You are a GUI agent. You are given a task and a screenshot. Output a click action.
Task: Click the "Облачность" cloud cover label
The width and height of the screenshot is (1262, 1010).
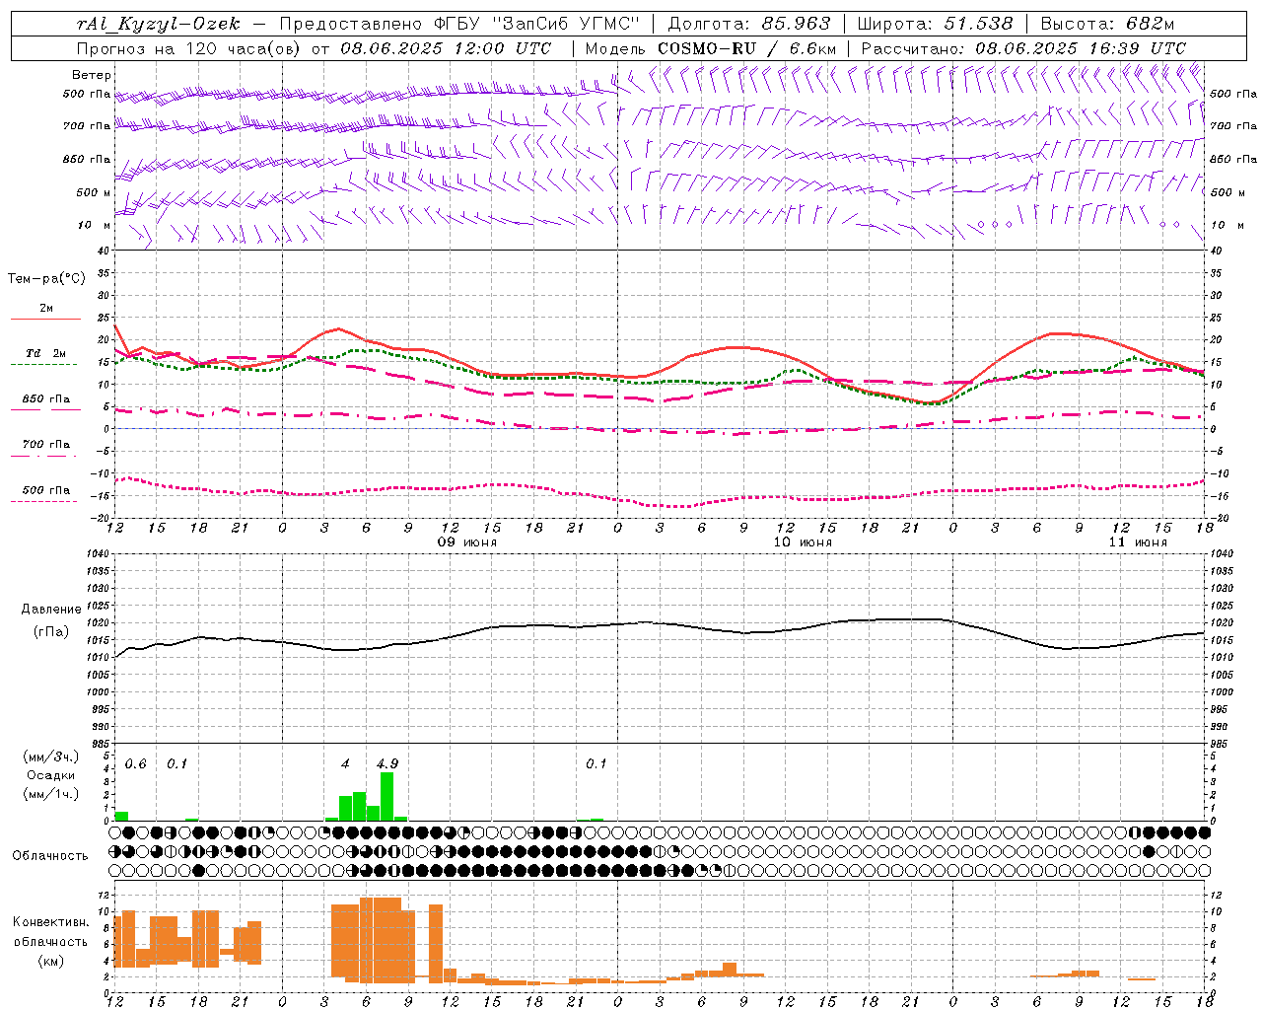click(50, 856)
